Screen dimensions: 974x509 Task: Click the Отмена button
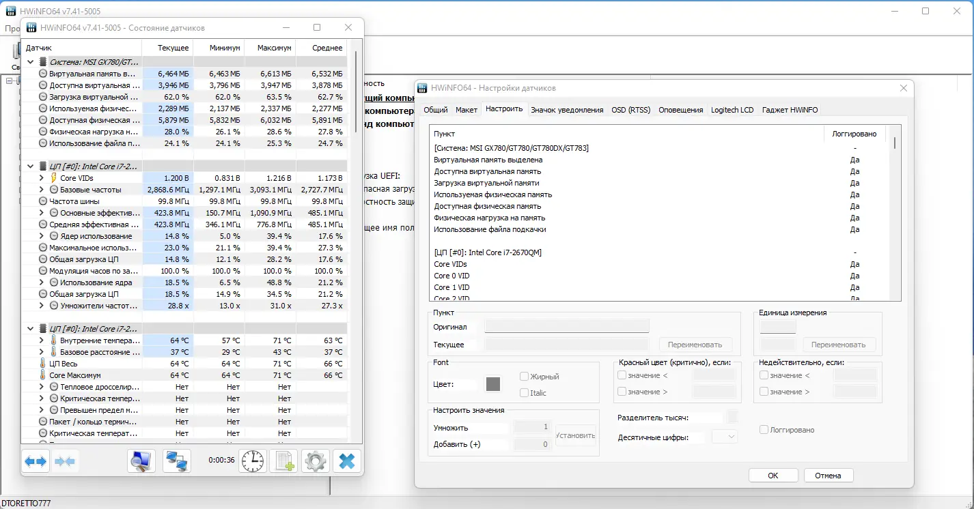(x=829, y=476)
